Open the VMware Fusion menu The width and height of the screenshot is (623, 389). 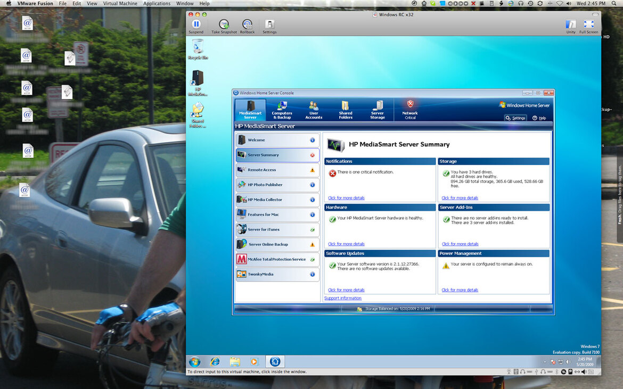[x=35, y=4]
